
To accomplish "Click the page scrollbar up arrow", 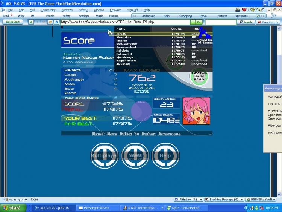I will [x=279, y=28].
